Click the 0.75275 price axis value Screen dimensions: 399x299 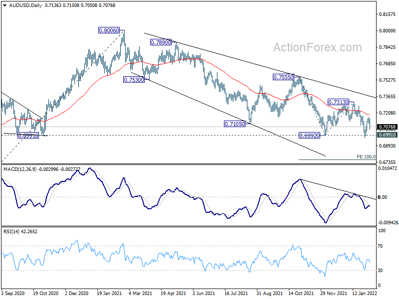388,80
